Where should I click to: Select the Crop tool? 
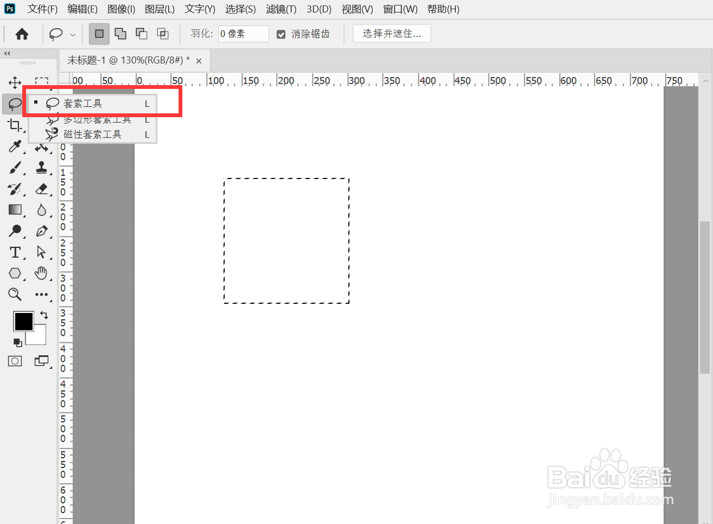[x=15, y=125]
